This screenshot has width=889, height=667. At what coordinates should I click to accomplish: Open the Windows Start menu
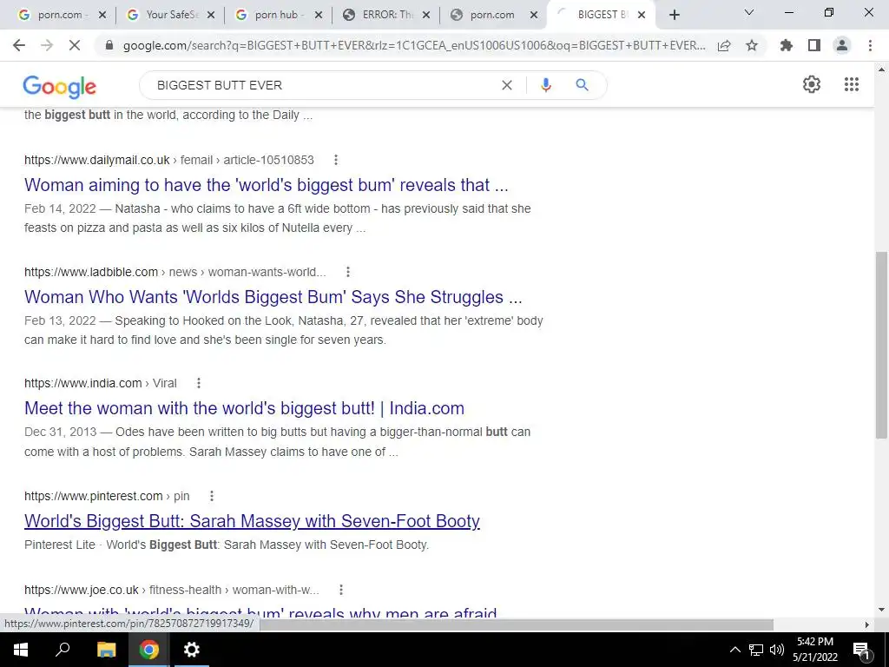coord(21,650)
